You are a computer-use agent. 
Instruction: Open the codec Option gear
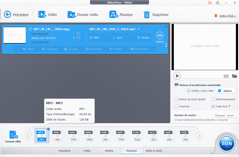click(x=160, y=37)
